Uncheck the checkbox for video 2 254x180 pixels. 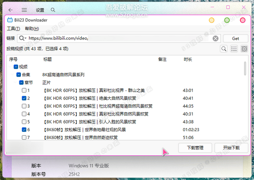tap(24, 98)
